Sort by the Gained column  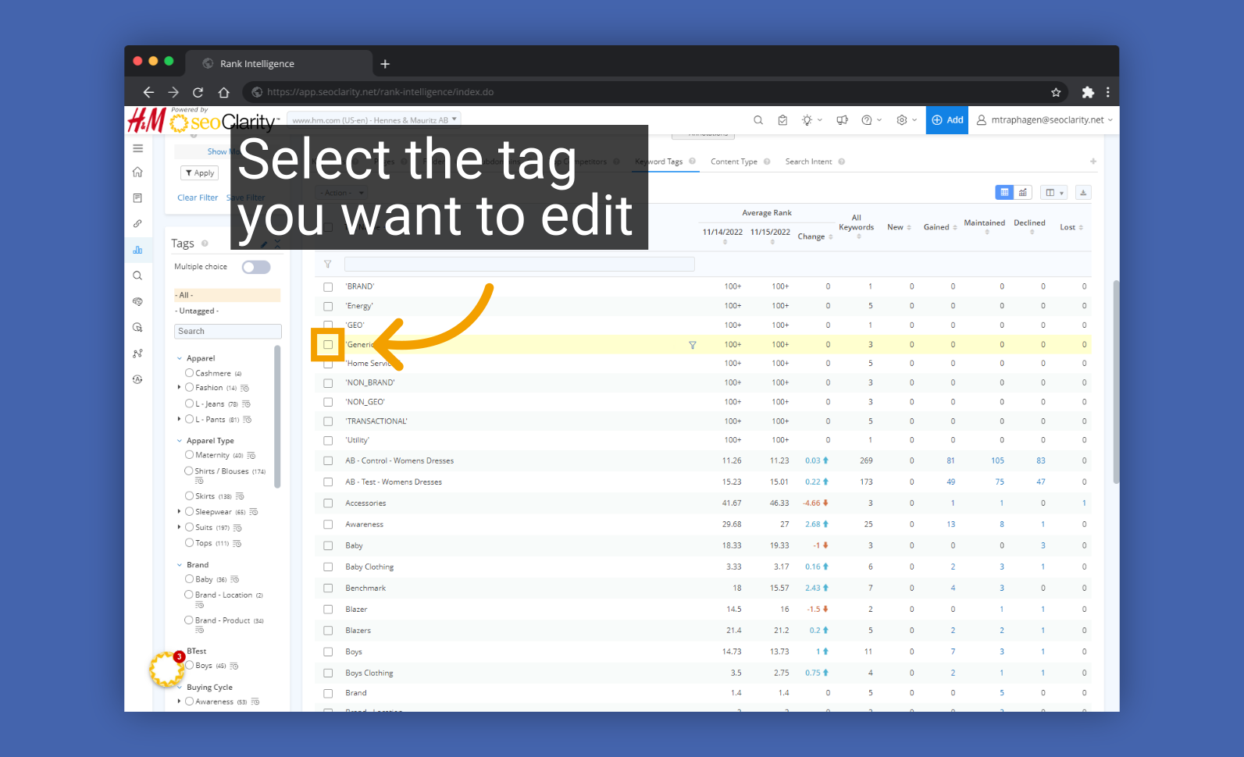click(940, 227)
